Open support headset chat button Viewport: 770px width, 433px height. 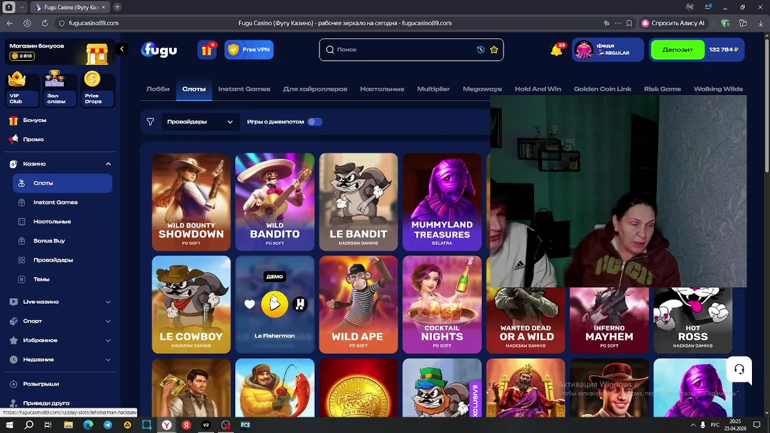click(x=739, y=369)
